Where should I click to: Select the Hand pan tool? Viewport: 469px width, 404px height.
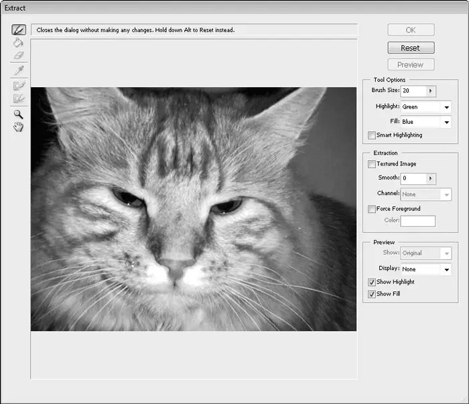coord(19,127)
